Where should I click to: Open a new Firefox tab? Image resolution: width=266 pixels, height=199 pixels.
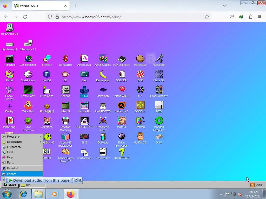pyautogui.click(x=75, y=6)
